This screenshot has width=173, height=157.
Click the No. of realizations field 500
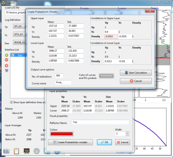(59, 75)
